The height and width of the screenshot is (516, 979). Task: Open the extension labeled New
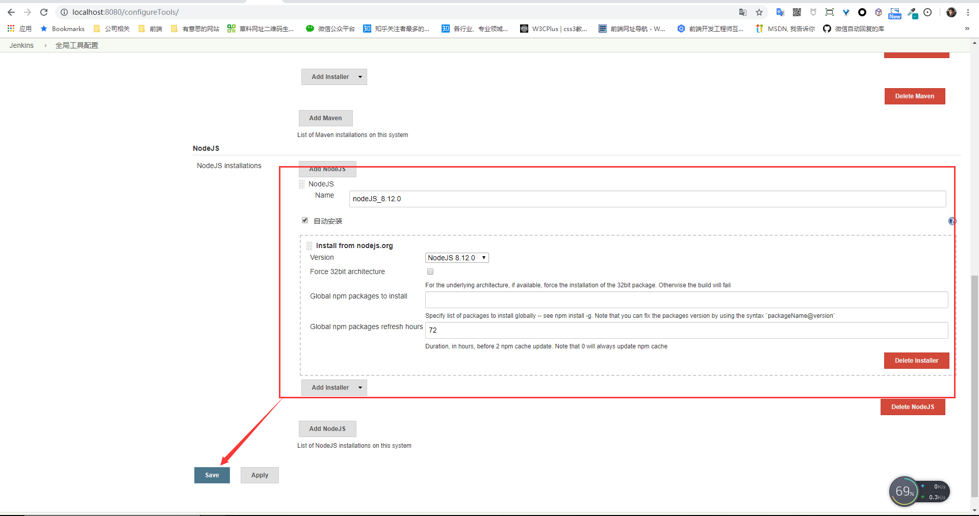tap(895, 13)
